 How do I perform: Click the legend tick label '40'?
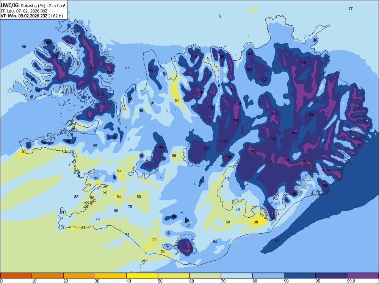(x=129, y=281)
